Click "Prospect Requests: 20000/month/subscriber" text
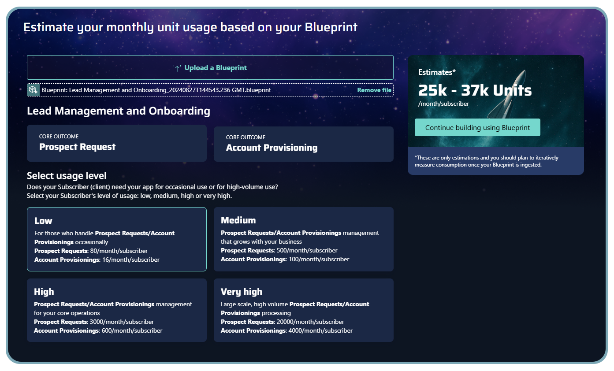Viewport: 614px width, 371px height. tap(283, 322)
